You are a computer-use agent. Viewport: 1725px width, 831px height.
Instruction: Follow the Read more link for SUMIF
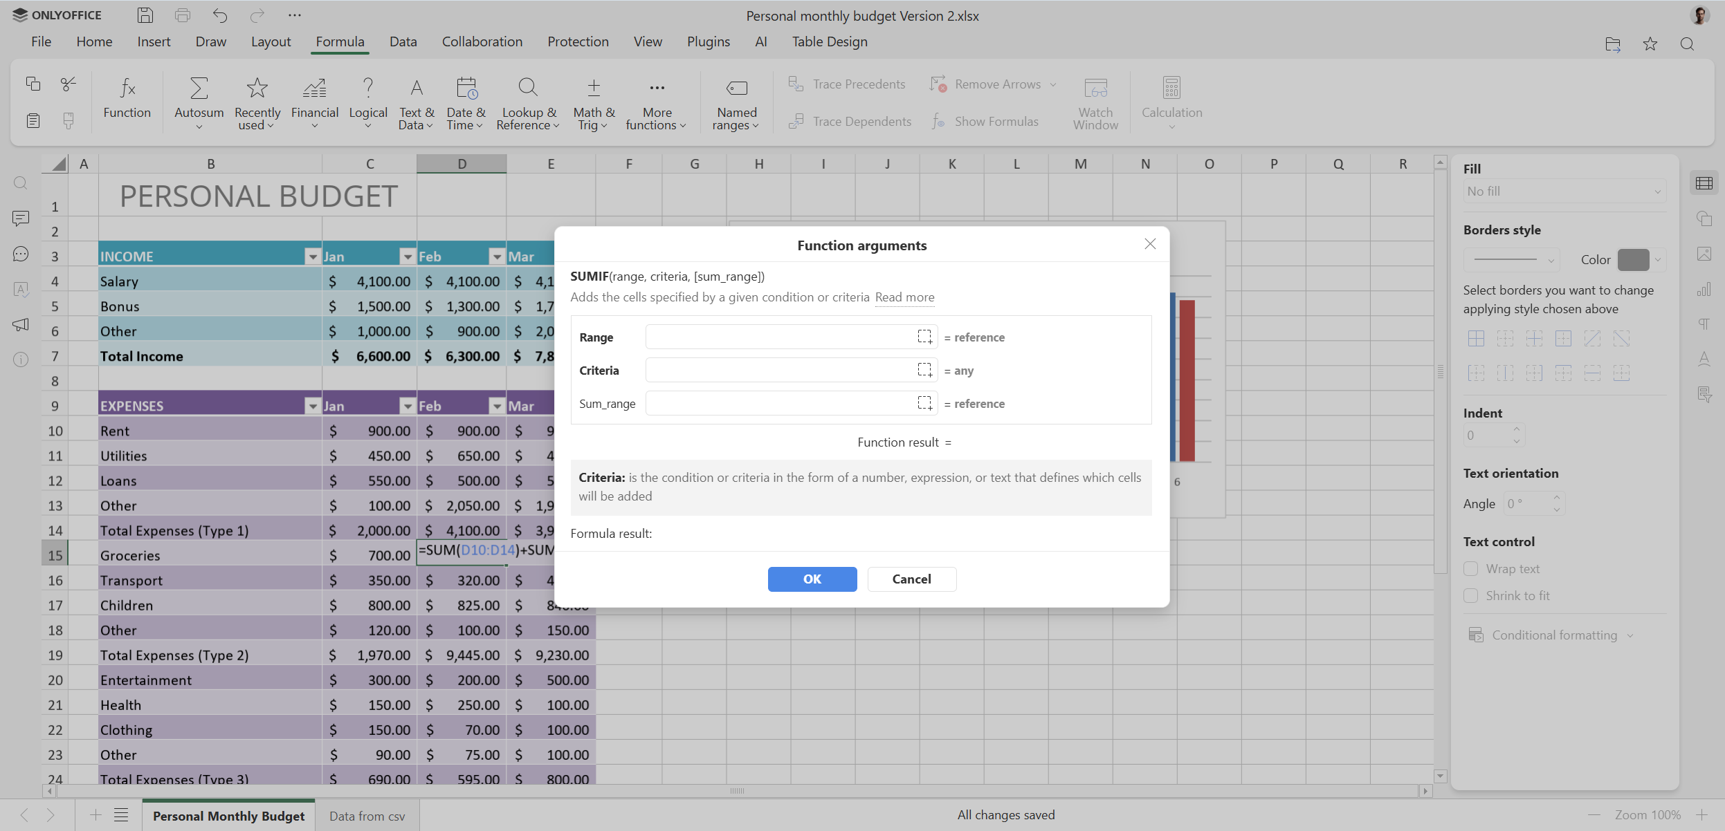click(904, 297)
